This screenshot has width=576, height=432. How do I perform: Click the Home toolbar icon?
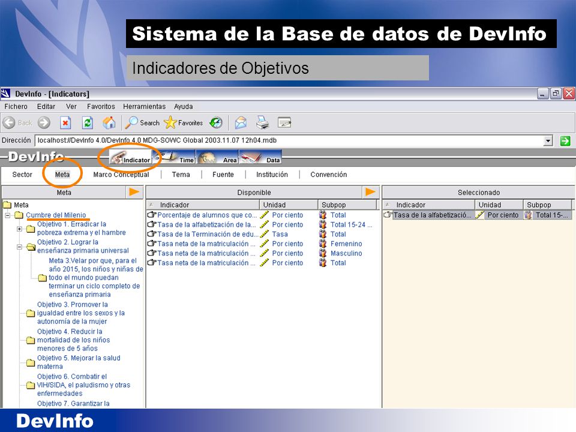tap(109, 122)
